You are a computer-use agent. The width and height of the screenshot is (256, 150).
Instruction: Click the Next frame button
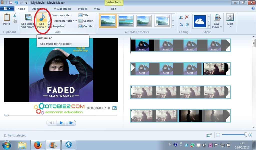tap(71, 123)
